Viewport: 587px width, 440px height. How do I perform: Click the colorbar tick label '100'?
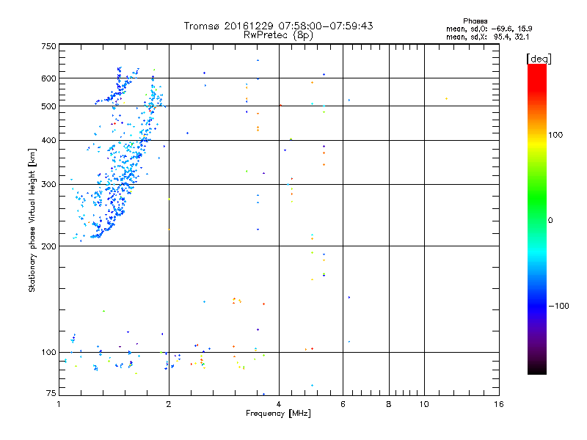(555, 135)
